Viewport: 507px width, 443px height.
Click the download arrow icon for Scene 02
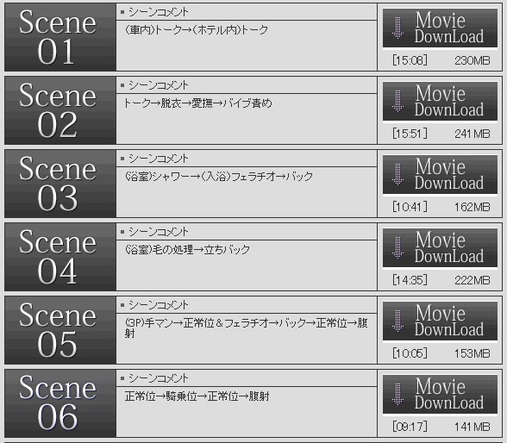(x=397, y=102)
